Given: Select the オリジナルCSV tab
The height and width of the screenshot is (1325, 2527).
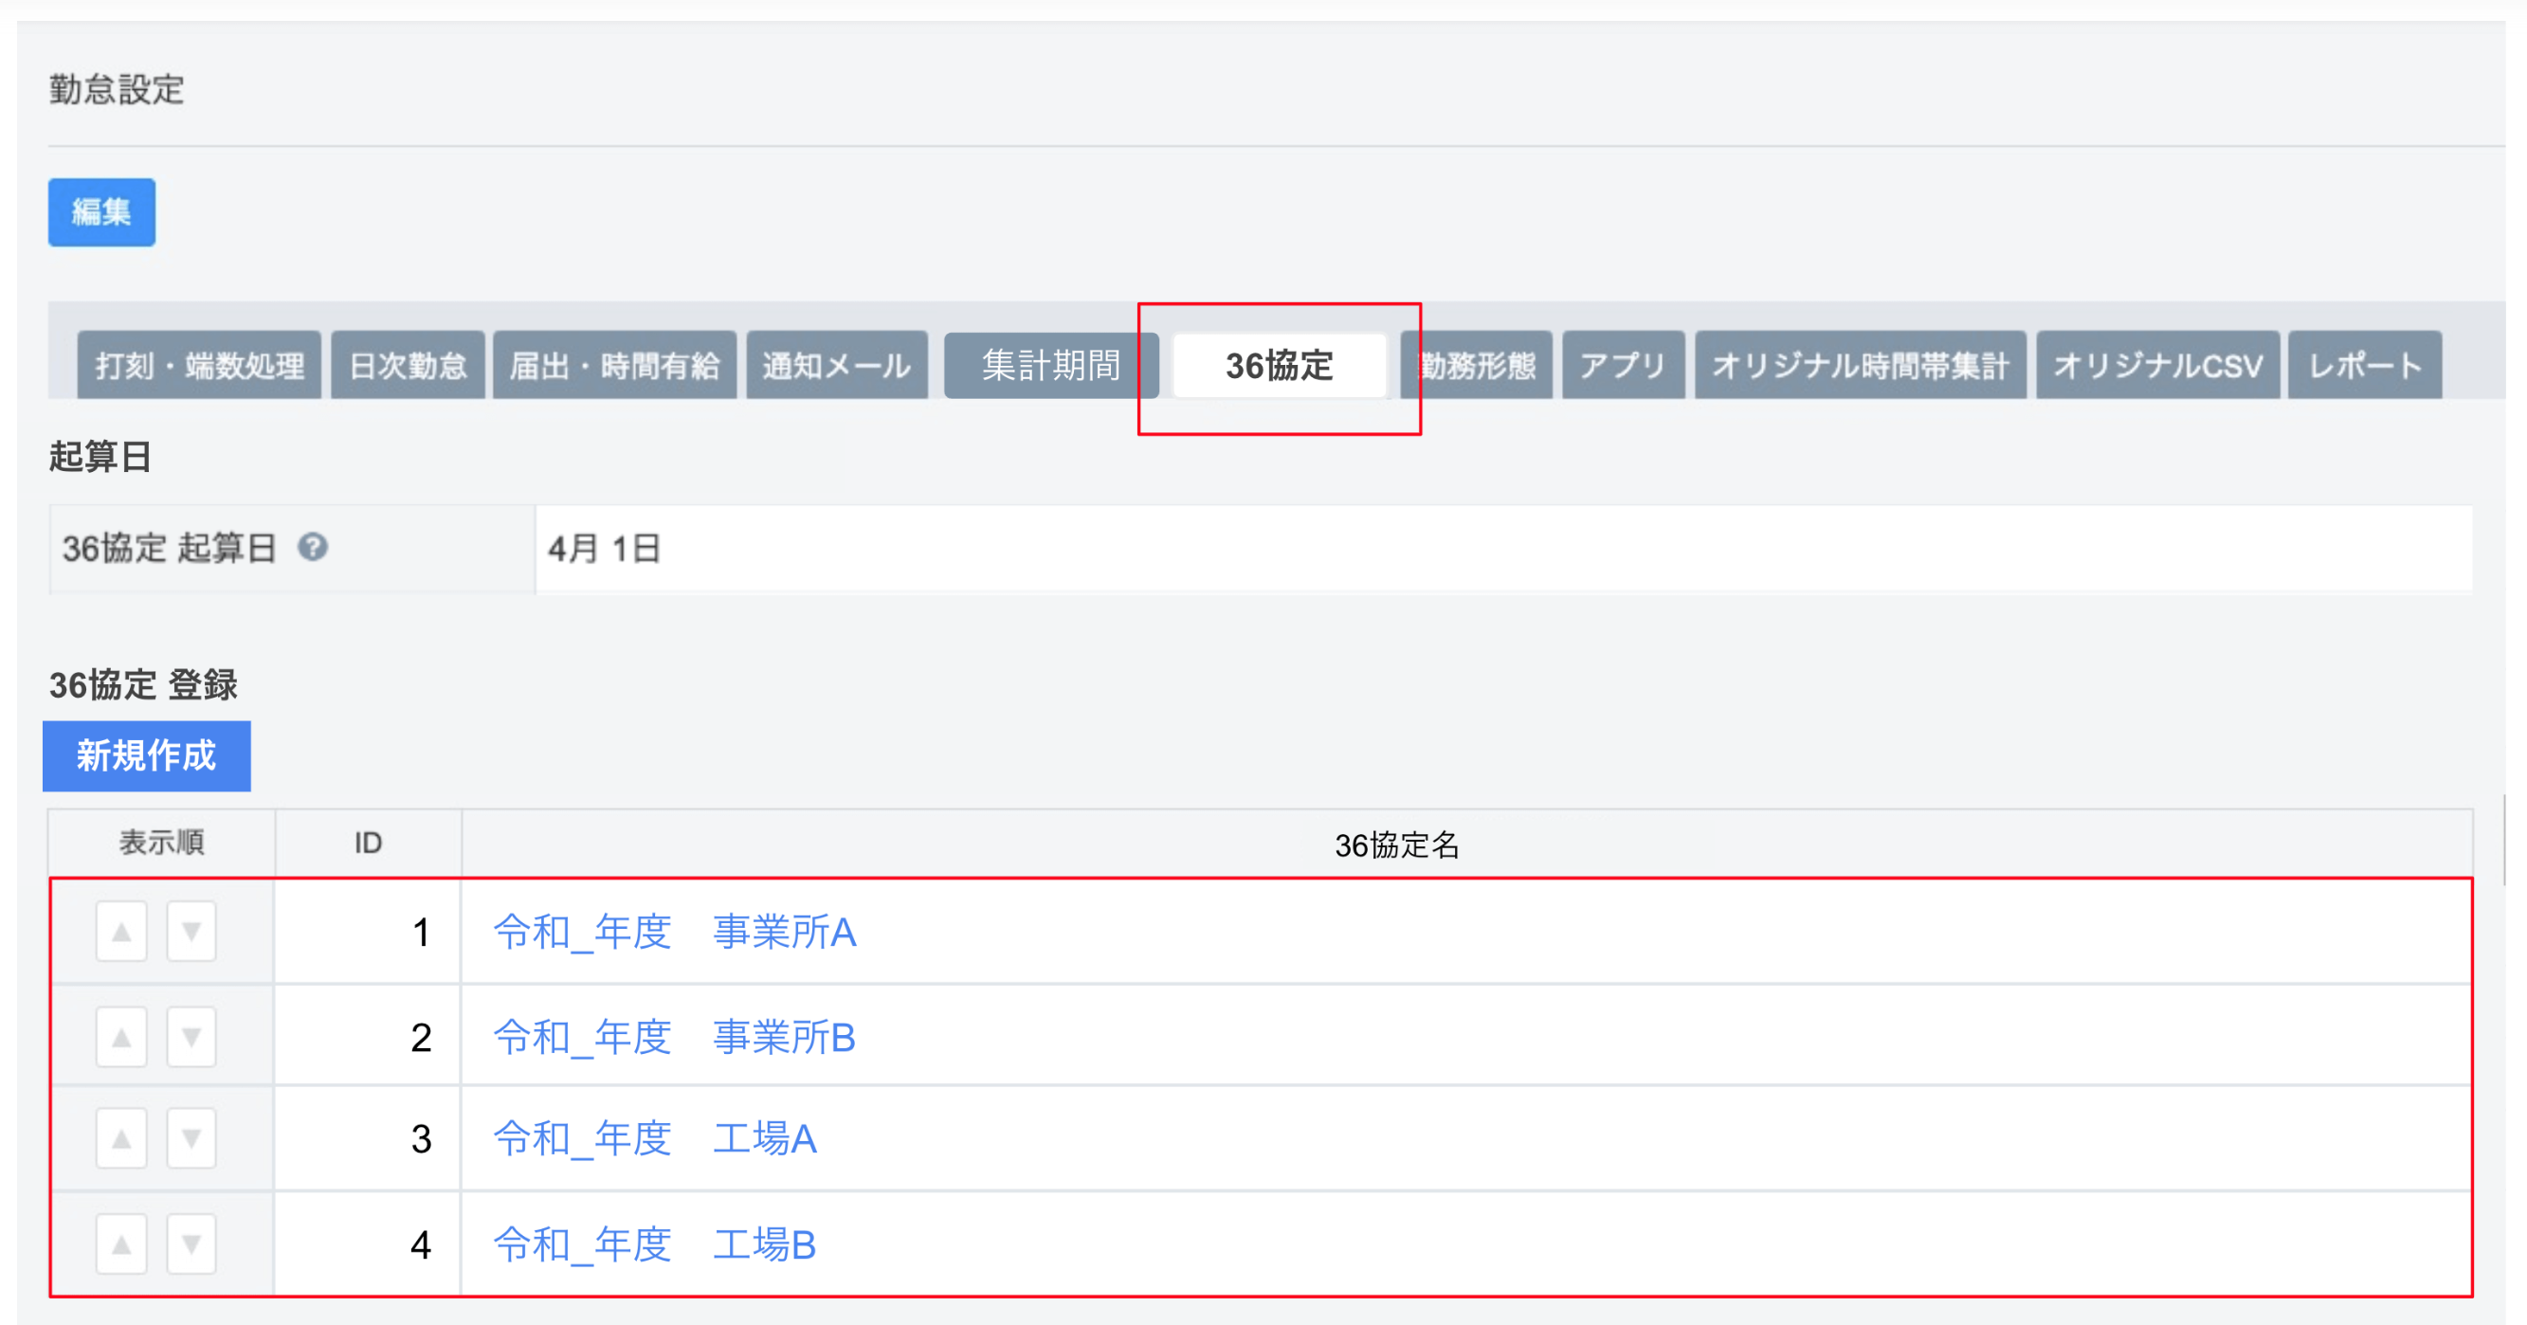Looking at the screenshot, I should coord(2158,365).
